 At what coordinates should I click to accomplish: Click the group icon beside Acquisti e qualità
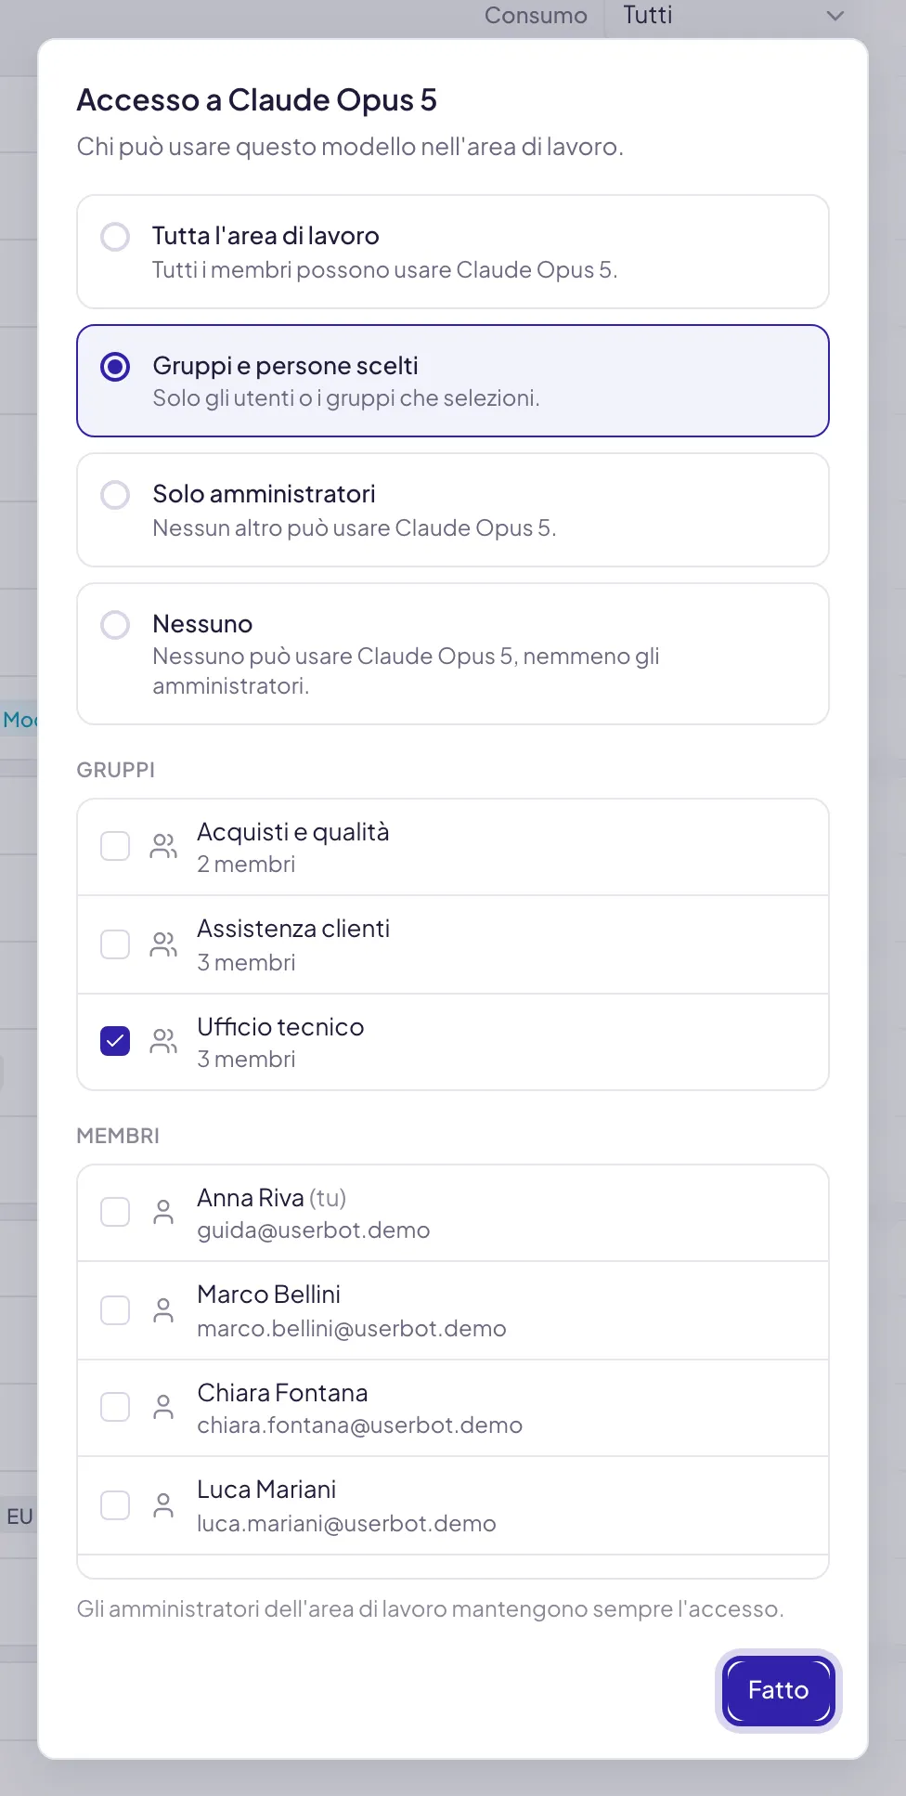point(163,846)
